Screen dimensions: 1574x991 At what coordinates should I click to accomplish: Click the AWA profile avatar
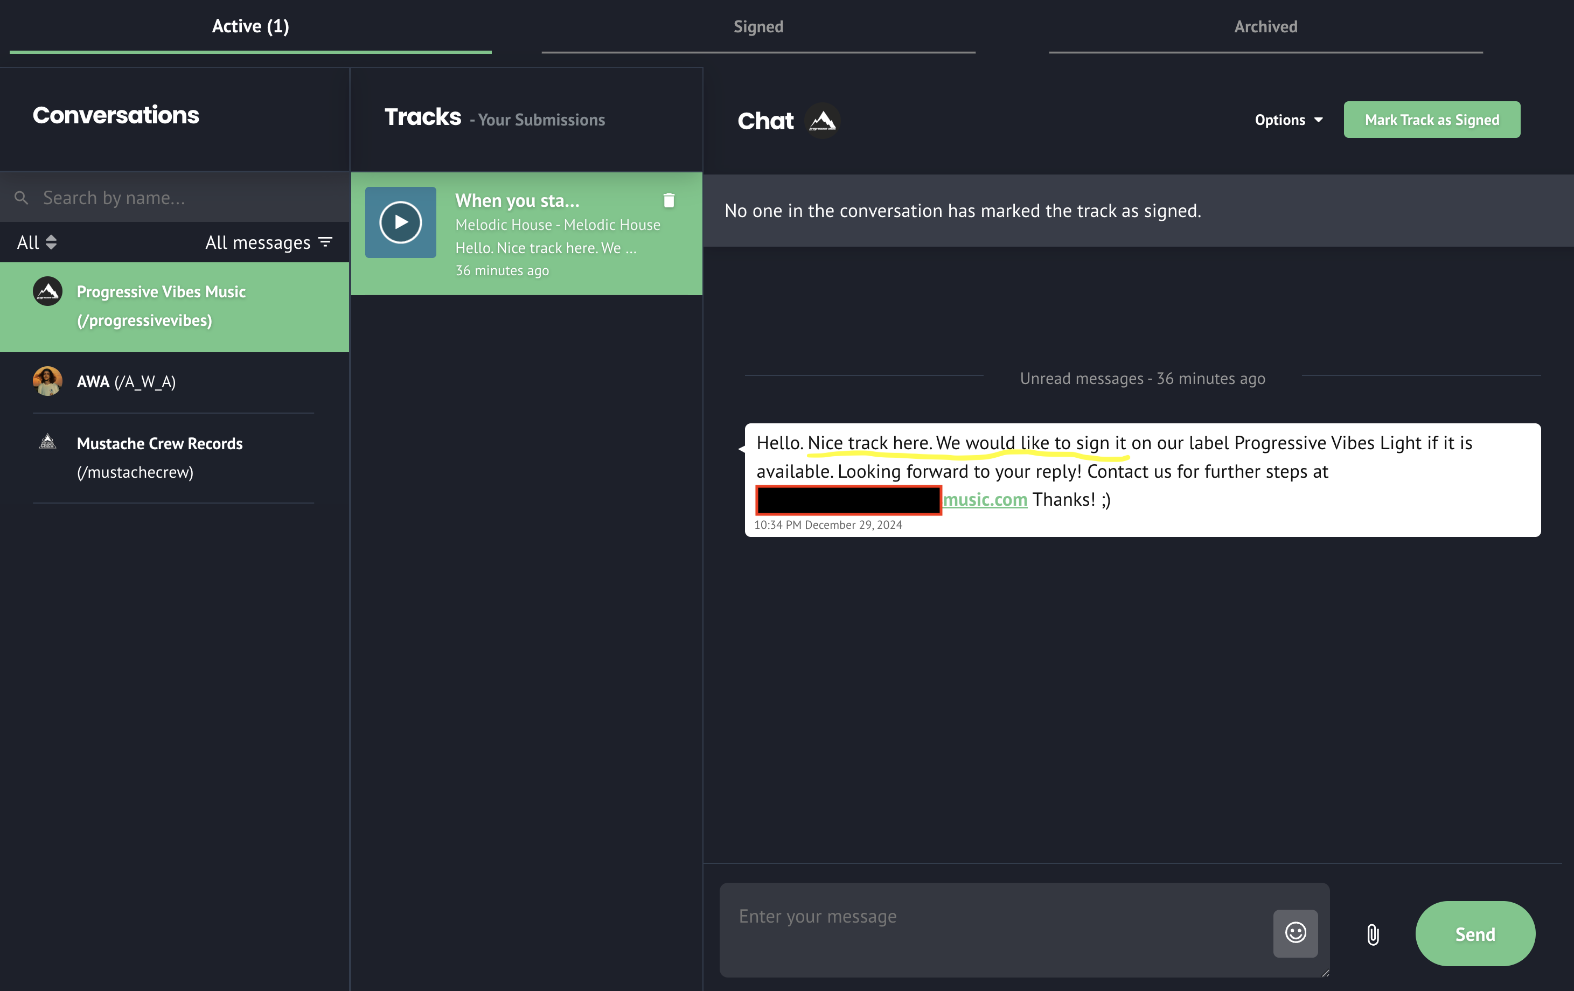[48, 381]
